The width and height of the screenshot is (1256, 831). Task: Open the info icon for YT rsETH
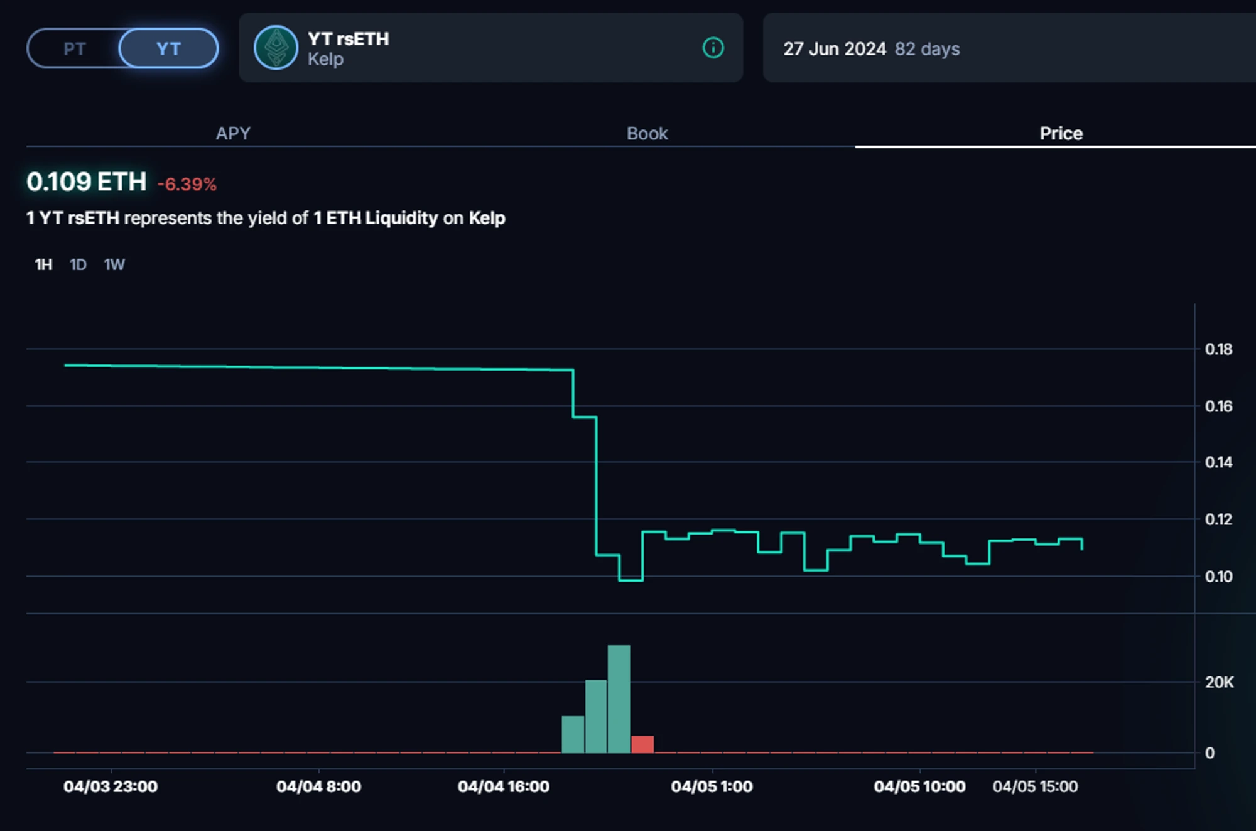coord(713,48)
